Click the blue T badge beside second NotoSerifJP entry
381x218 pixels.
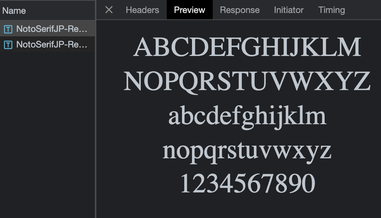[x=7, y=45]
